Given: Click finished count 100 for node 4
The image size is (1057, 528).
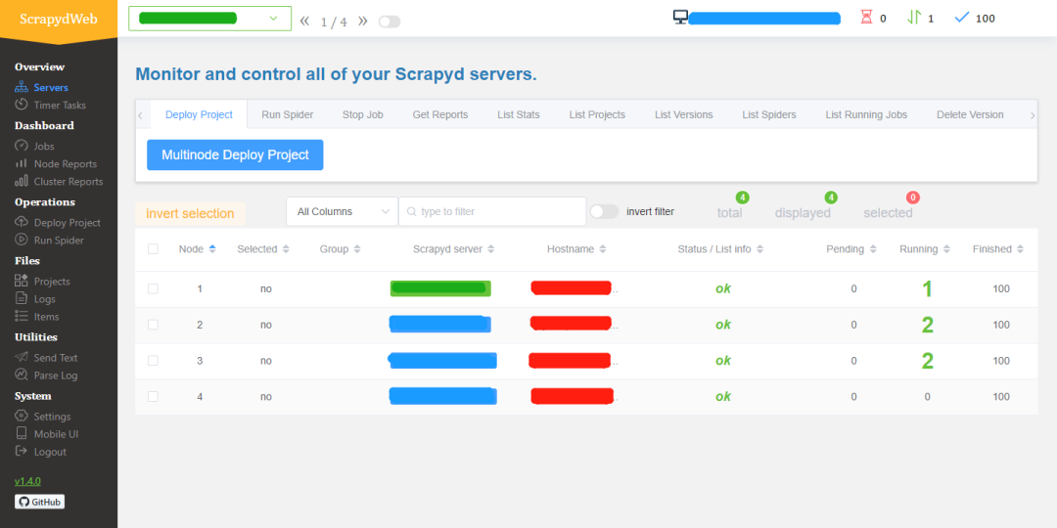Looking at the screenshot, I should [x=1002, y=397].
